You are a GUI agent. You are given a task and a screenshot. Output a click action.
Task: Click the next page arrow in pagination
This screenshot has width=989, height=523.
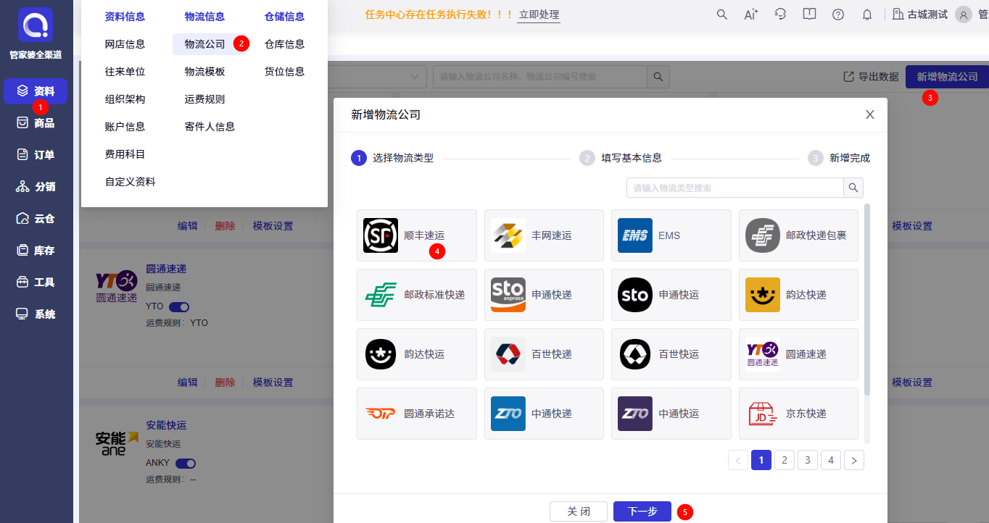pyautogui.click(x=854, y=460)
